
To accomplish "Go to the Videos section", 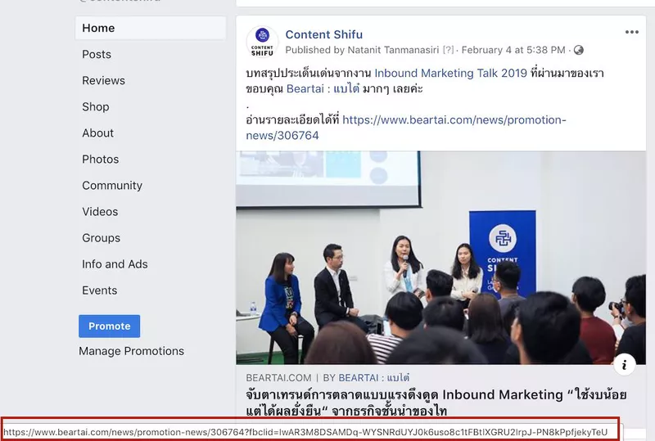I will (x=100, y=212).
